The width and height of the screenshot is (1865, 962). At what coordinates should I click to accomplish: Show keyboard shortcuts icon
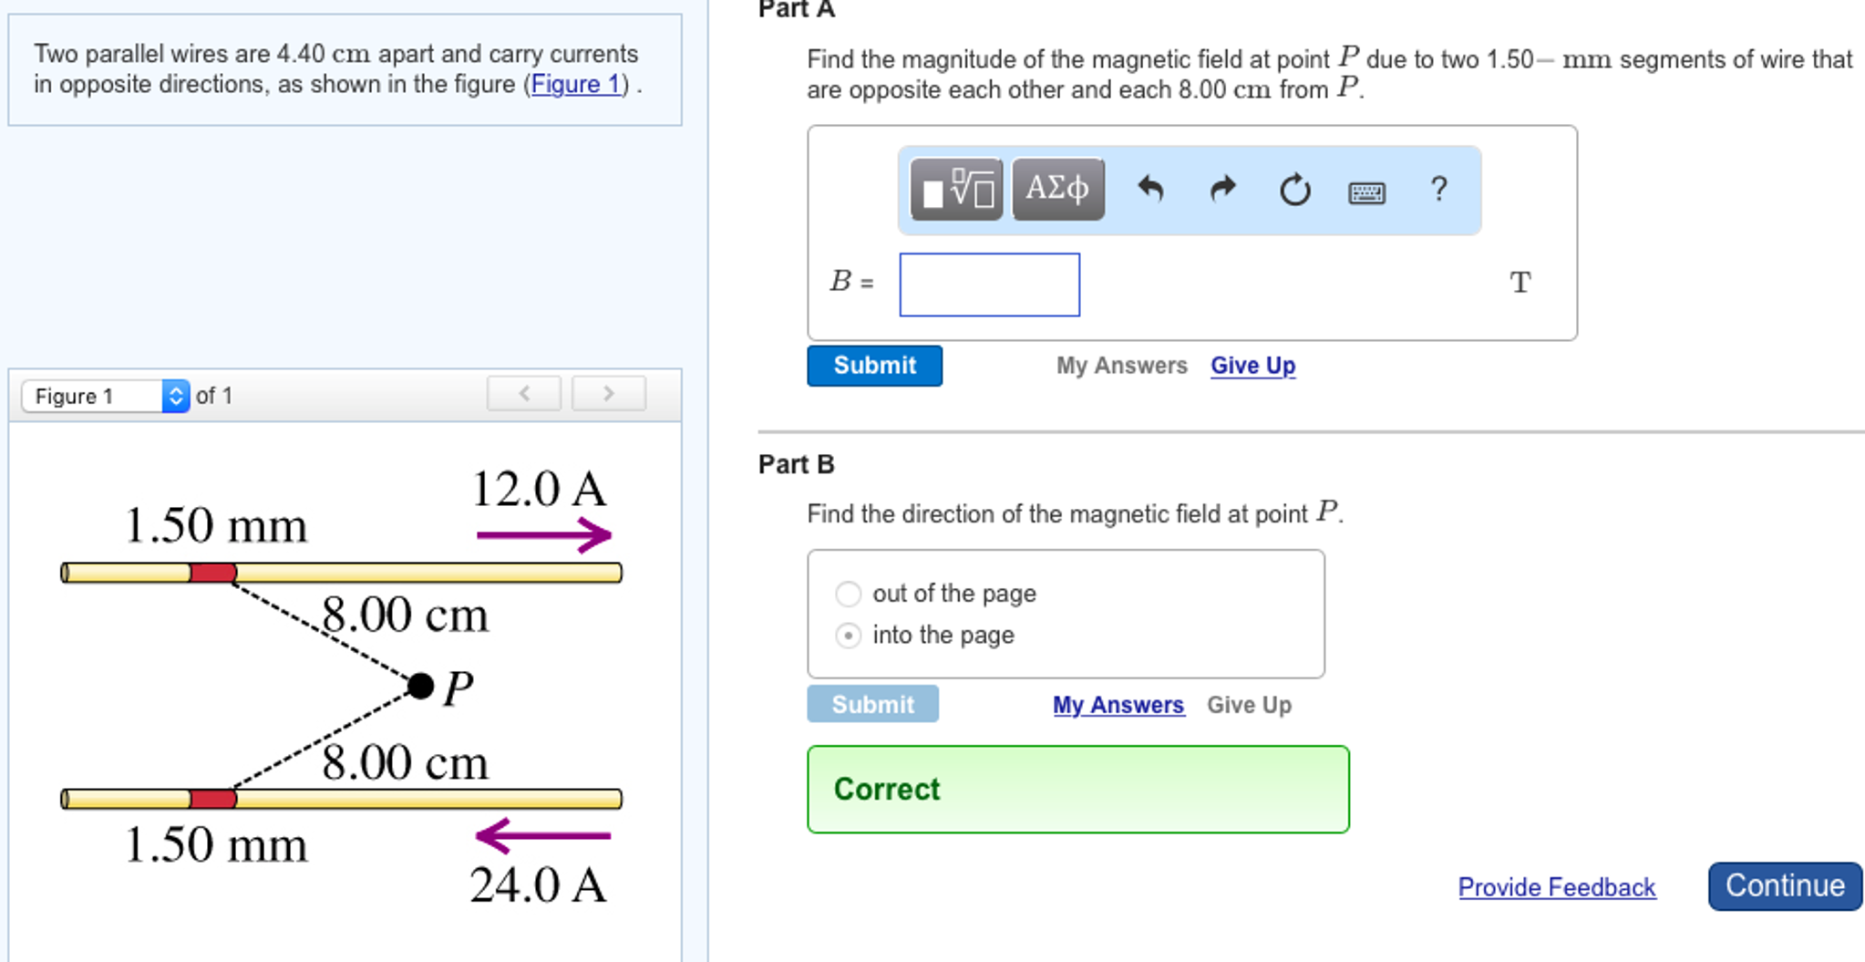(x=1366, y=192)
